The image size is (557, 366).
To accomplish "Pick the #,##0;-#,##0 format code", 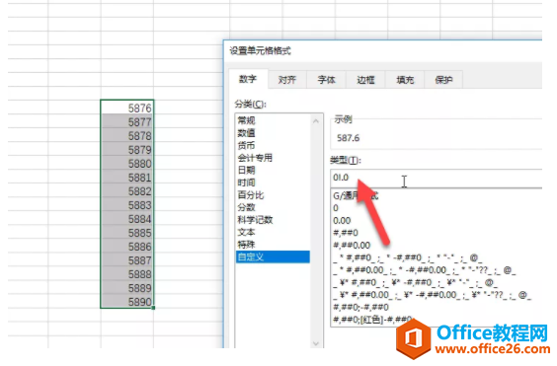I will tap(360, 308).
